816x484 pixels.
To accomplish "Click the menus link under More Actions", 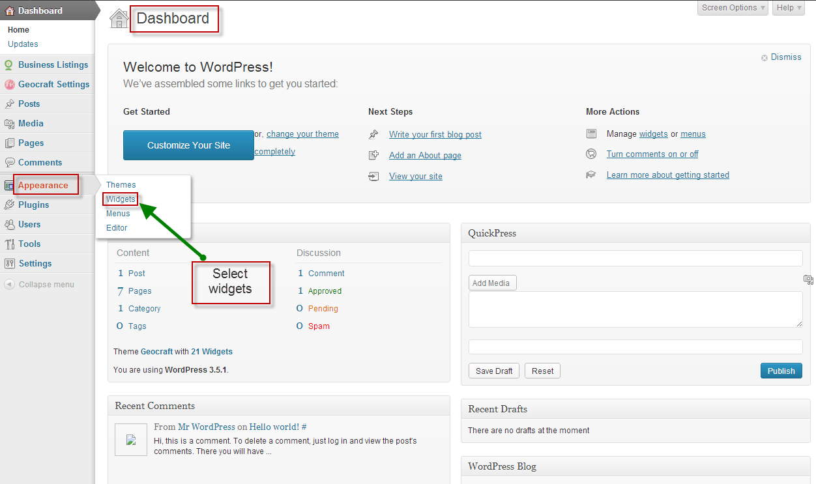I will 693,134.
